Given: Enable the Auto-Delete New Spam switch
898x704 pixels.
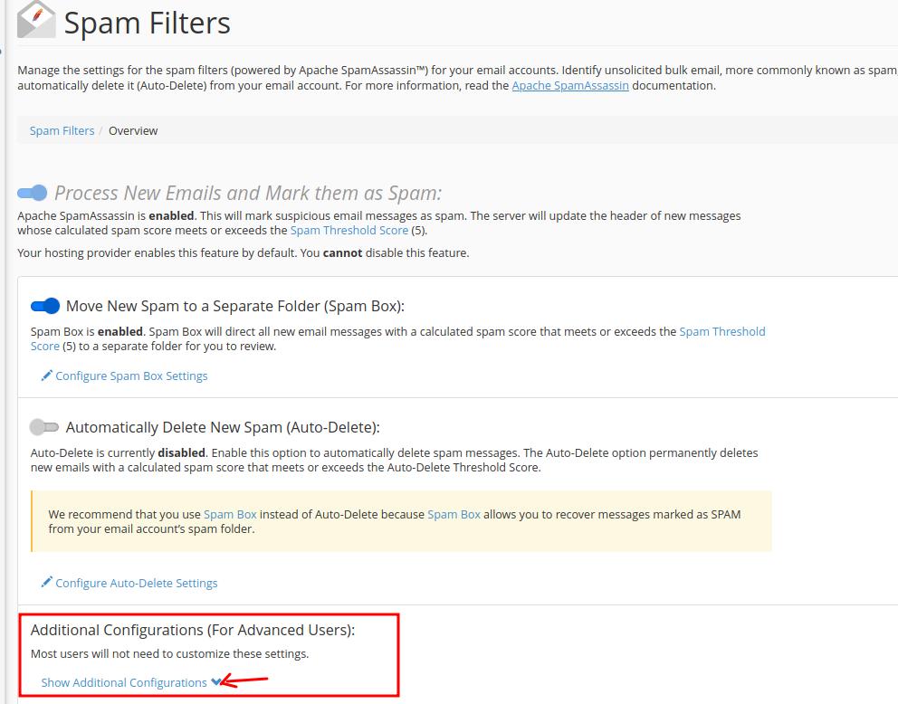Looking at the screenshot, I should pyautogui.click(x=44, y=427).
